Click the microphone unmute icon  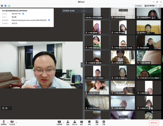tap(4, 122)
